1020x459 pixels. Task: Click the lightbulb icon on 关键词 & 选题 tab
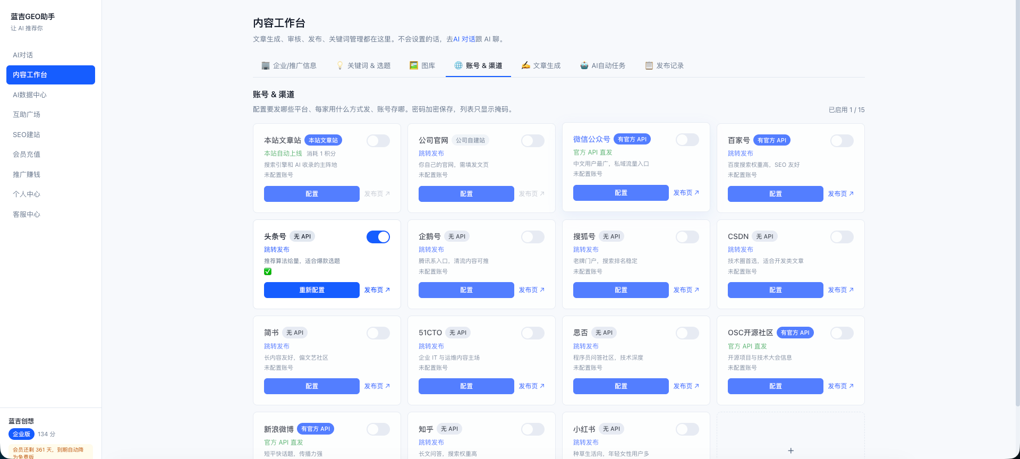pyautogui.click(x=340, y=65)
